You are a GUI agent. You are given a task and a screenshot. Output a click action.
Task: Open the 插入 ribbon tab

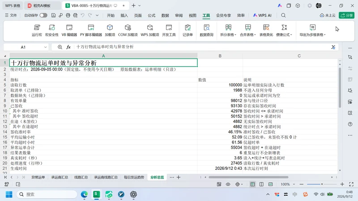pyautogui.click(x=124, y=15)
